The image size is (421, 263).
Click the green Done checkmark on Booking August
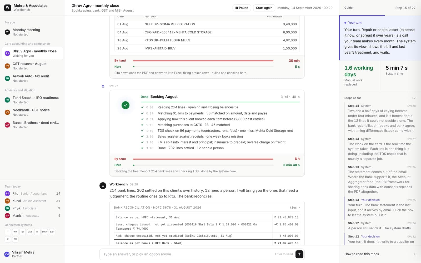coord(126,105)
